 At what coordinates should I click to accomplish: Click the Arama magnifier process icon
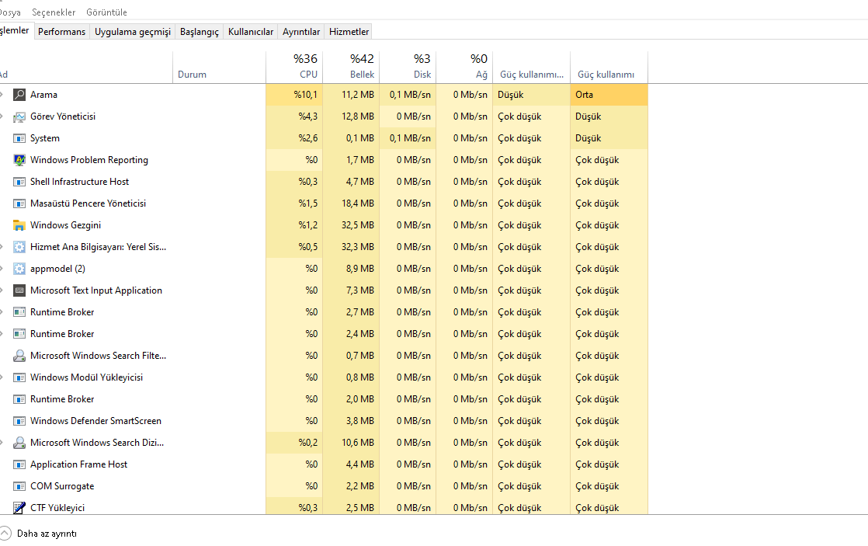[x=19, y=95]
